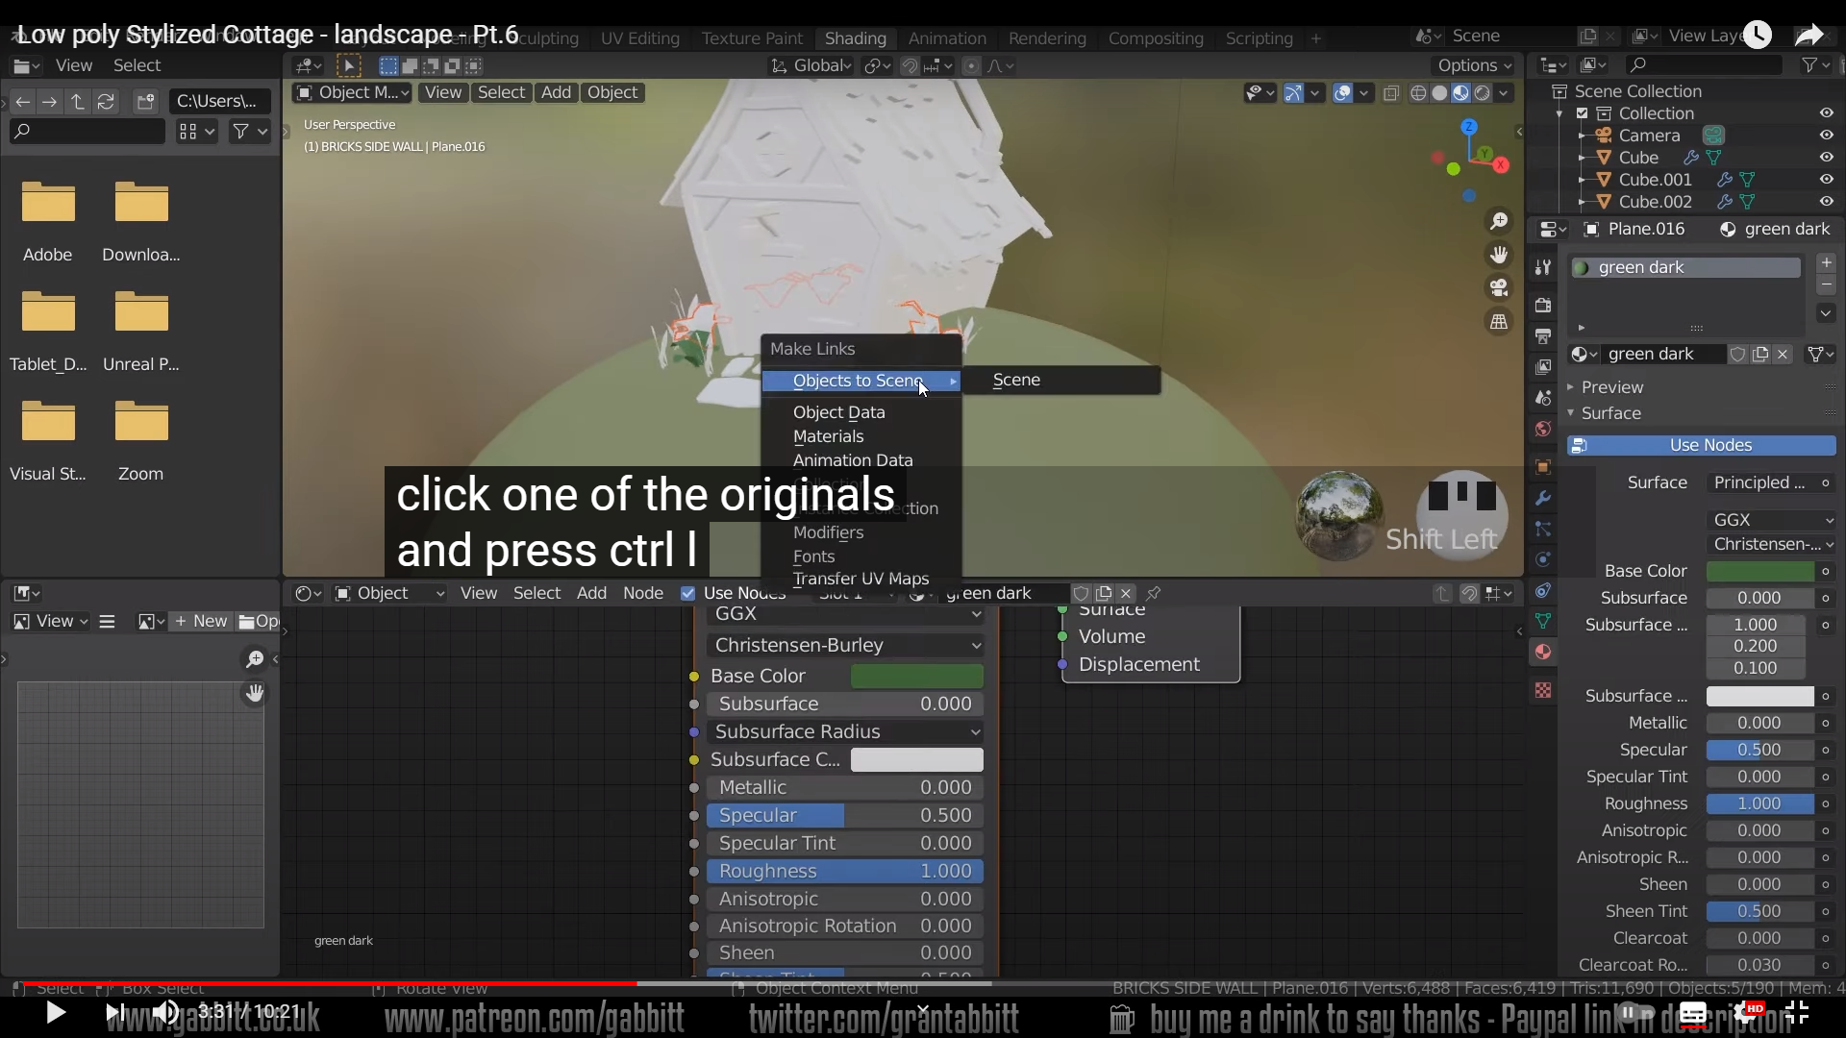The image size is (1846, 1038).
Task: Switch to orthographic view with the grid icon
Action: (x=1499, y=322)
